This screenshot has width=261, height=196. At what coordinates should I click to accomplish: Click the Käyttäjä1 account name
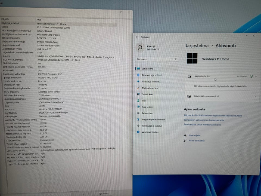tap(152, 46)
